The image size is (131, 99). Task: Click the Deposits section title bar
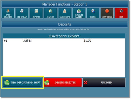pos(65,24)
